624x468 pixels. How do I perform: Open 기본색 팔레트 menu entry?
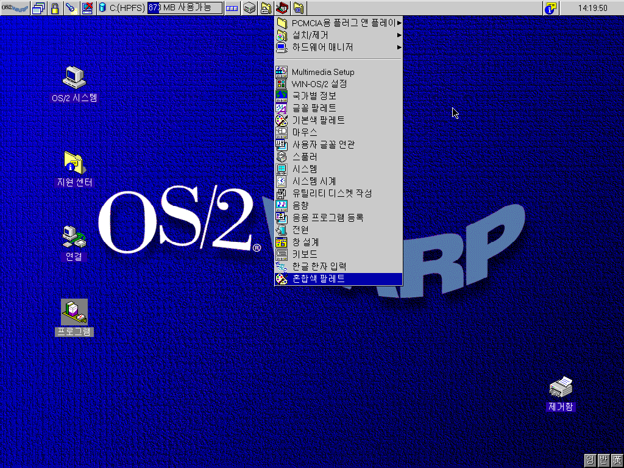point(339,120)
